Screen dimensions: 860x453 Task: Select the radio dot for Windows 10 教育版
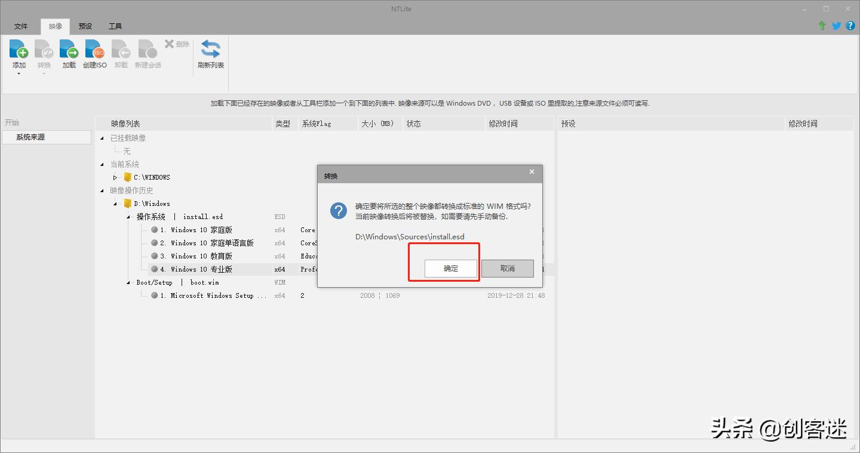click(x=154, y=256)
